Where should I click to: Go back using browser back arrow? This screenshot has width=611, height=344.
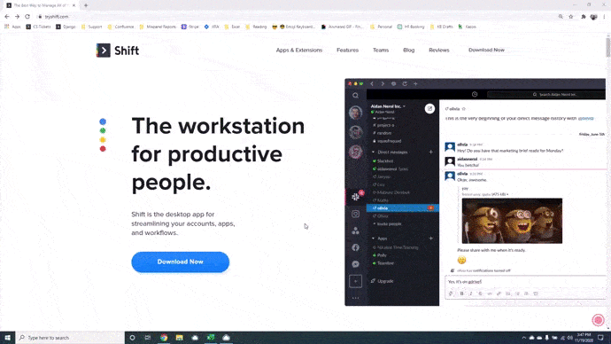click(6, 17)
